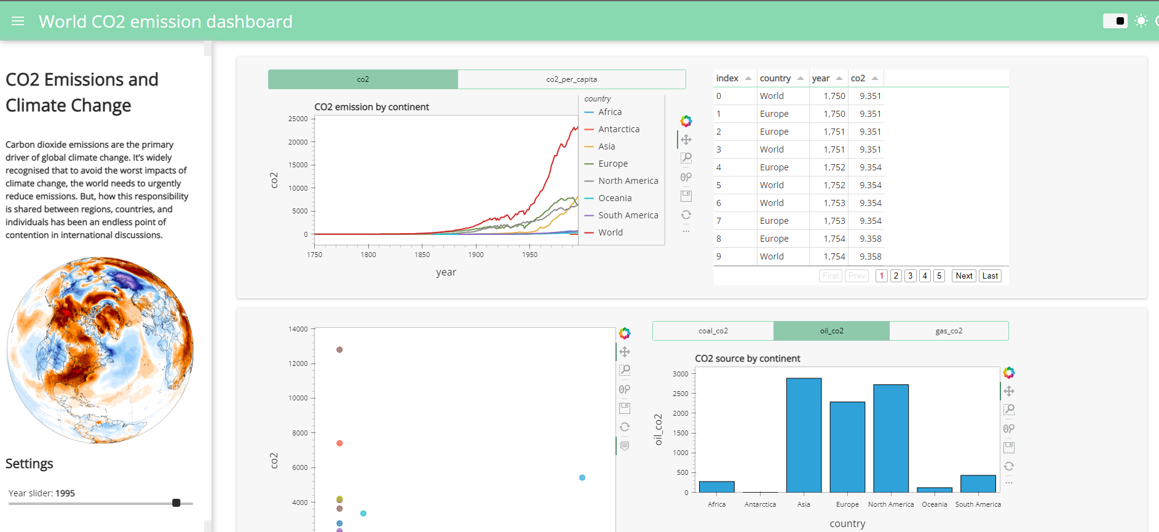The image size is (1159, 532).
Task: Sort the table by co2 column
Action: [866, 78]
